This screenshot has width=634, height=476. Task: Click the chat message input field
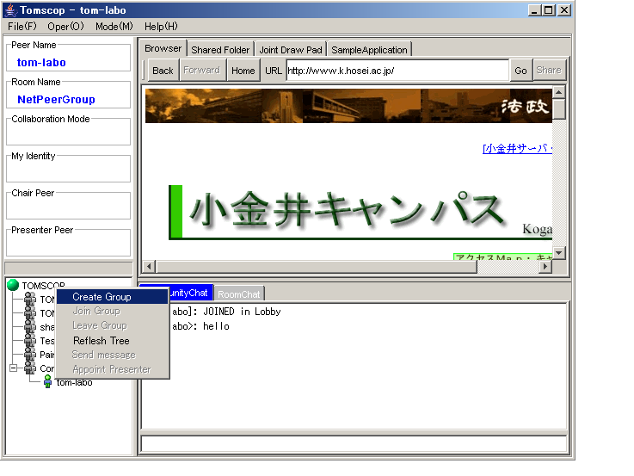(354, 443)
